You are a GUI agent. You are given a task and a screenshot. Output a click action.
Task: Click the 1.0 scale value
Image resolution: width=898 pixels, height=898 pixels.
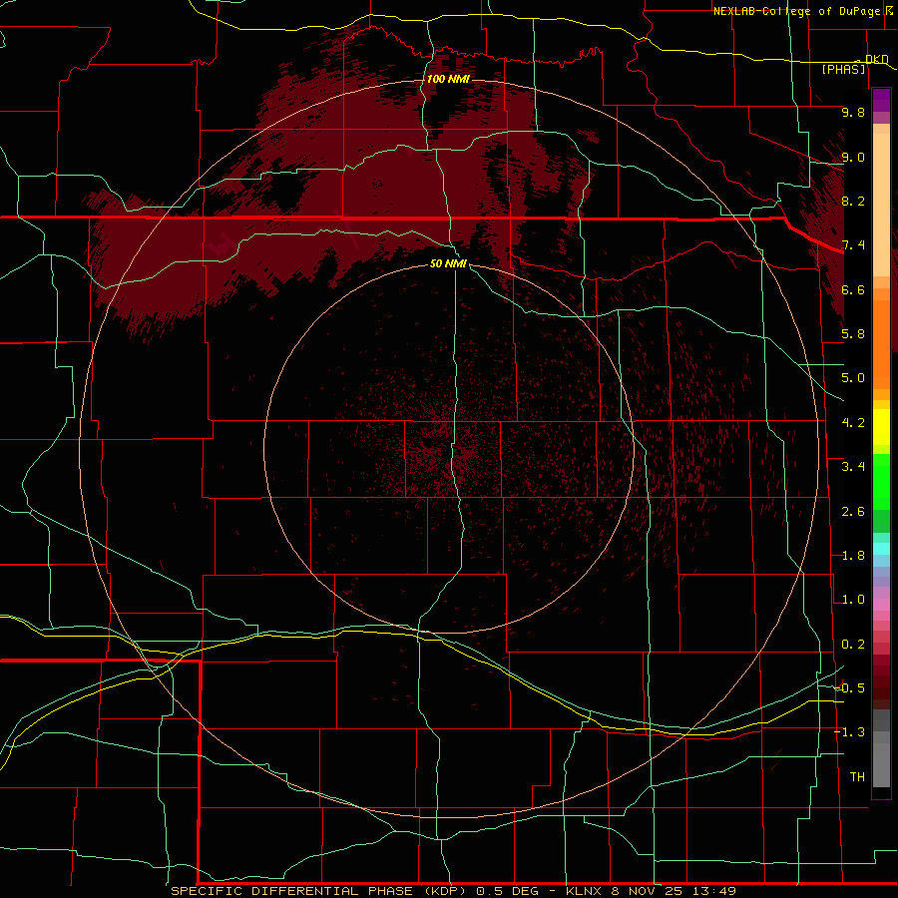[x=853, y=600]
